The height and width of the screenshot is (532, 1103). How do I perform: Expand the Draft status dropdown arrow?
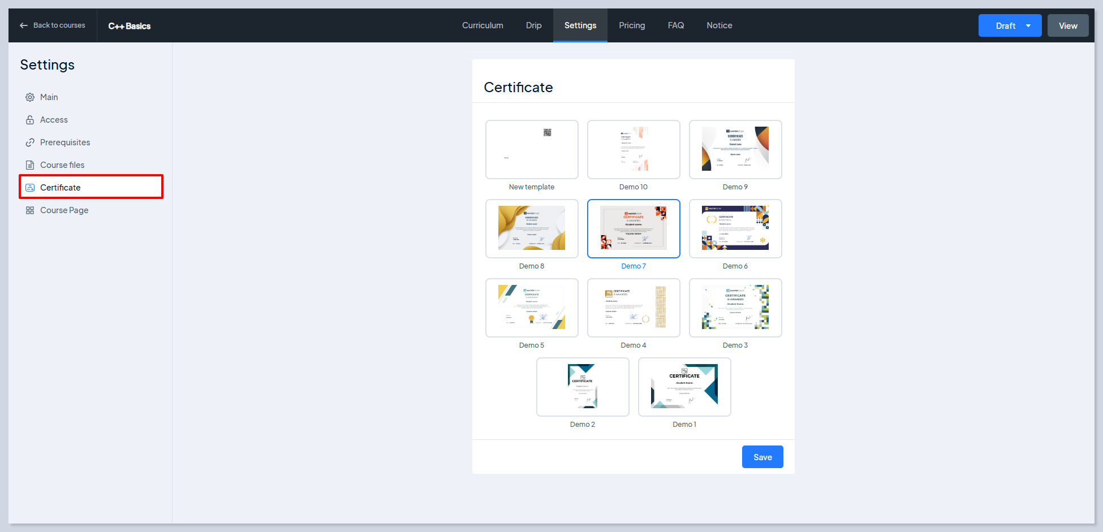point(1028,26)
